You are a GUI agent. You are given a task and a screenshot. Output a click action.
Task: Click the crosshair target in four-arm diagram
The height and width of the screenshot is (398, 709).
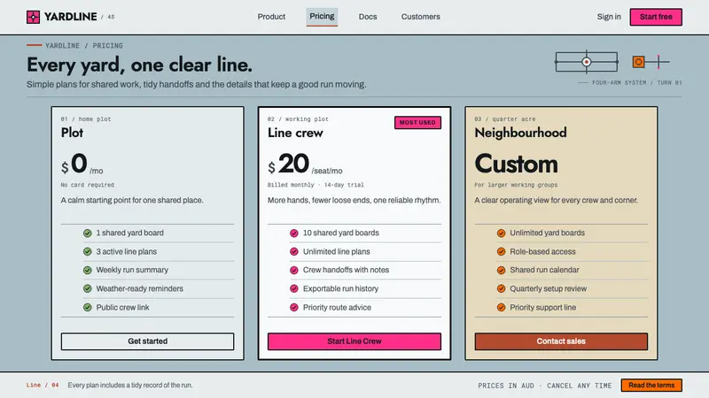(x=587, y=62)
